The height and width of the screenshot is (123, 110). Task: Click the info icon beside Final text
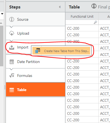click(x=94, y=6)
